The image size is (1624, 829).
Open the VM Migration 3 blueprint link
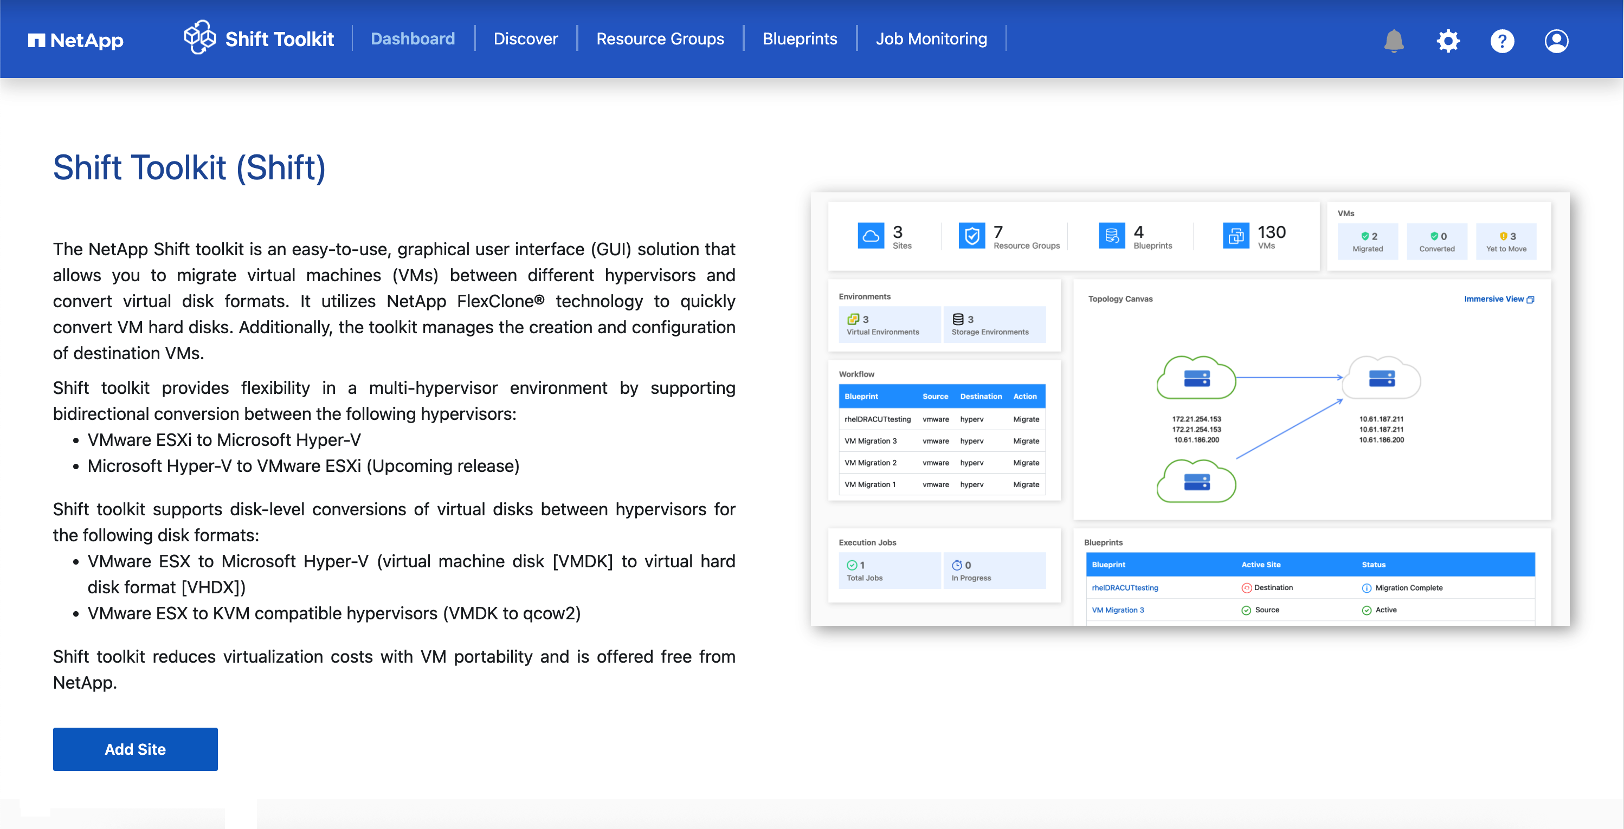pos(1117,610)
